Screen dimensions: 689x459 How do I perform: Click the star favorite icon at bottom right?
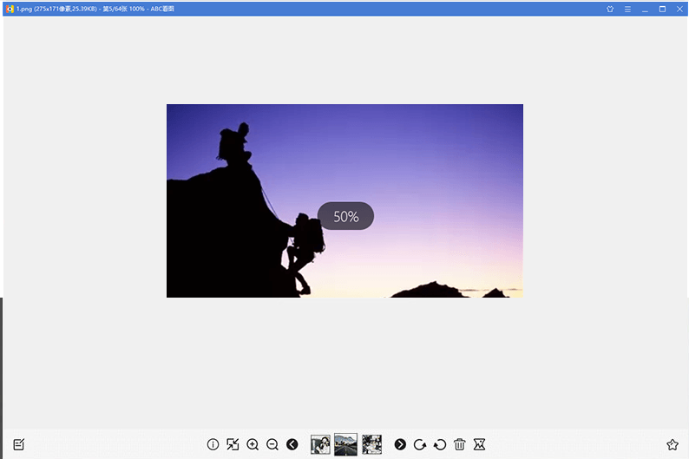(x=673, y=444)
